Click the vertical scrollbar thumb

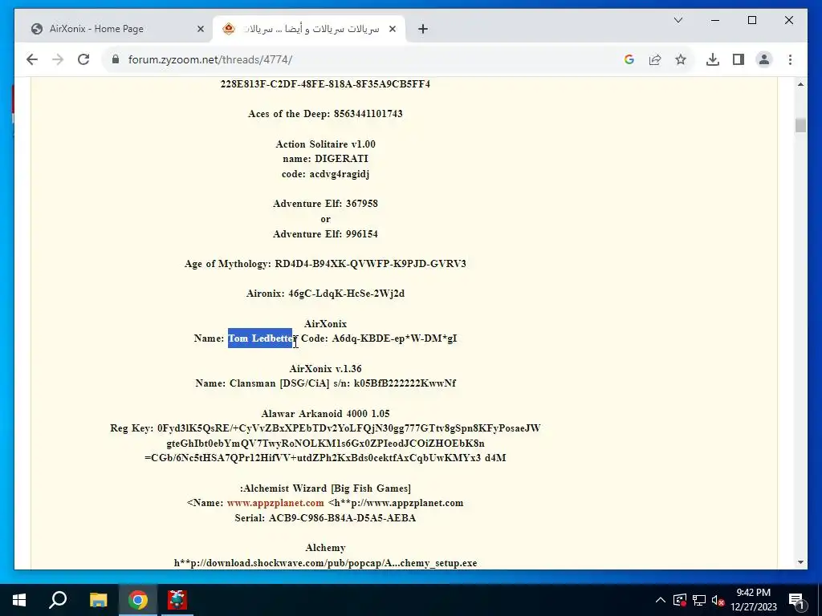800,125
